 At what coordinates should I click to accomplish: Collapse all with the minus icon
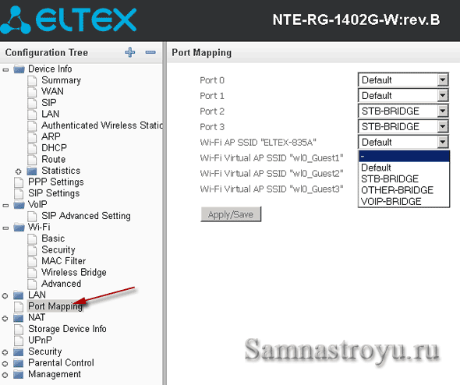click(150, 52)
